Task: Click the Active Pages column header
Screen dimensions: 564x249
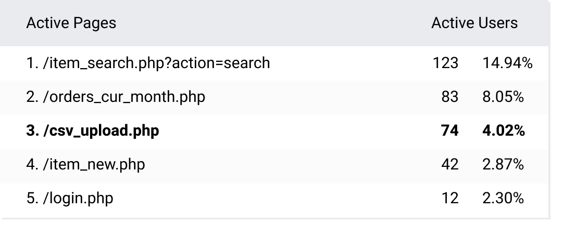Action: [71, 23]
